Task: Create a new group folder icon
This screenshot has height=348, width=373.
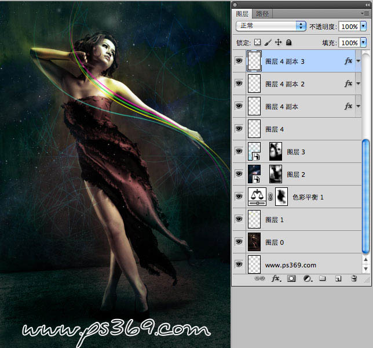Action: 323,279
